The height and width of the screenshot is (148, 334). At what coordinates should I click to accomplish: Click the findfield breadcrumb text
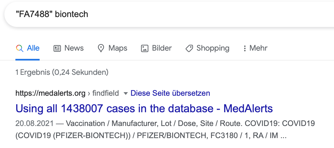point(106,93)
